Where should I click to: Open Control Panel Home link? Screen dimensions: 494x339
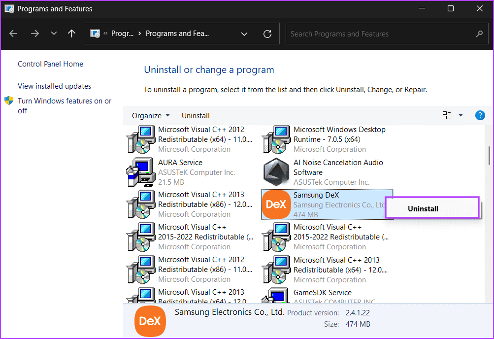tap(50, 64)
